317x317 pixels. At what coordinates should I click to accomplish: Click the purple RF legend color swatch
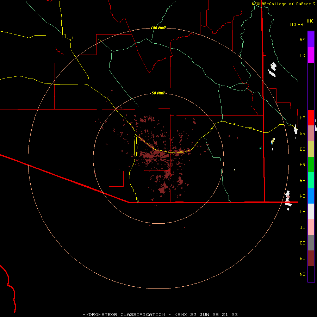click(x=311, y=39)
